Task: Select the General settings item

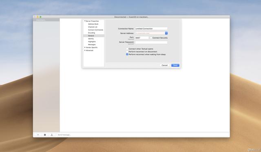Action: point(94,36)
